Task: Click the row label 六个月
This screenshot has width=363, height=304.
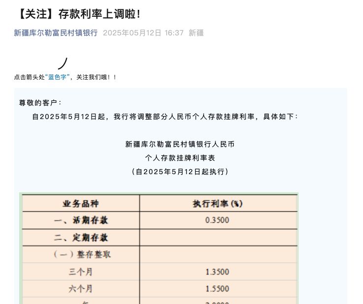Action: point(81,289)
